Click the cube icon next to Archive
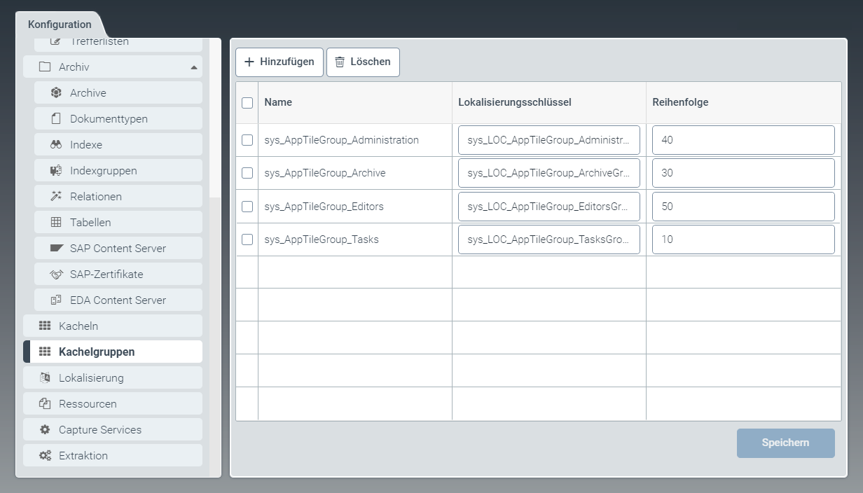This screenshot has height=493, width=863. (56, 93)
